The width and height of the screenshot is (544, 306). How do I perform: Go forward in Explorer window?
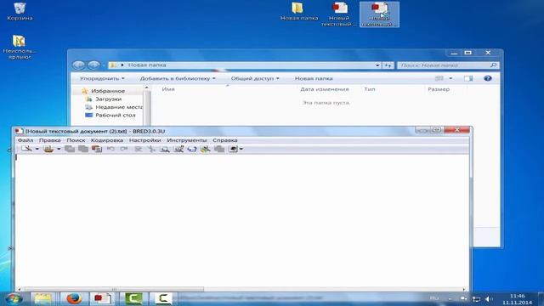click(x=93, y=65)
